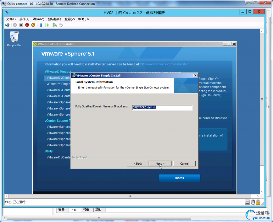Click the blue Install button

tap(179, 178)
